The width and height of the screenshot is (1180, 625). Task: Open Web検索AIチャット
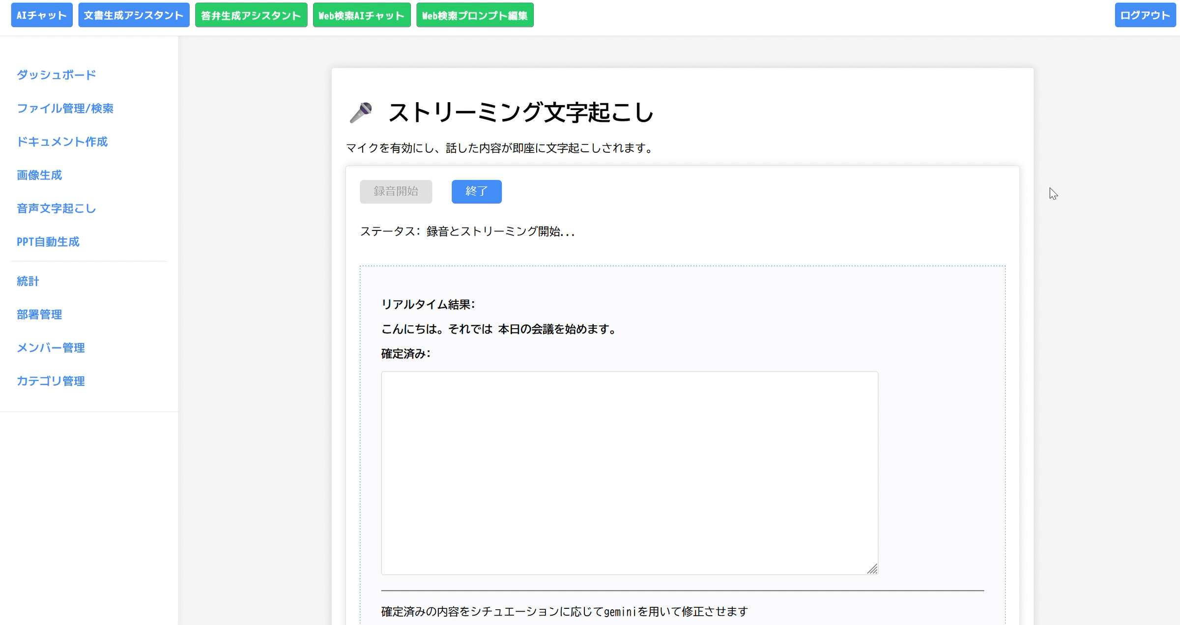[362, 15]
